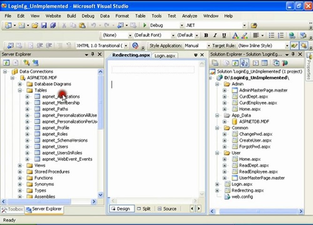Open a file with Open File icon
The height and width of the screenshot is (225, 313).
click(35, 25)
